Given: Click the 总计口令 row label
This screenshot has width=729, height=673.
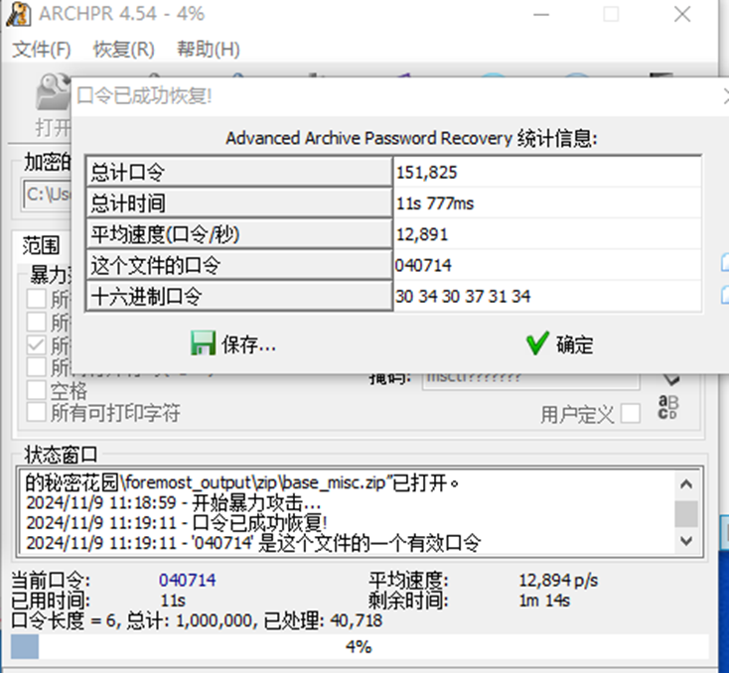Looking at the screenshot, I should [x=239, y=173].
